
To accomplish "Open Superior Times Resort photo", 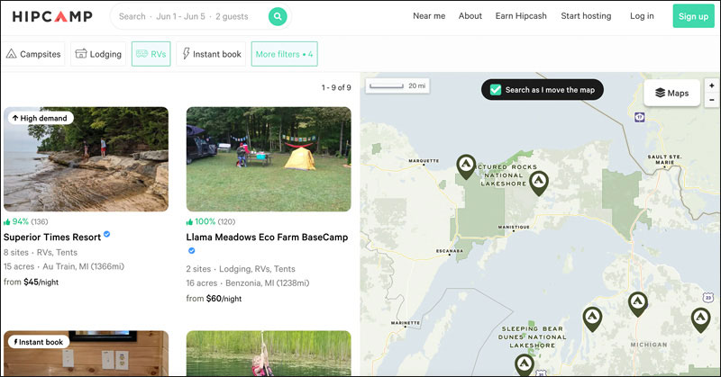I will [x=86, y=159].
